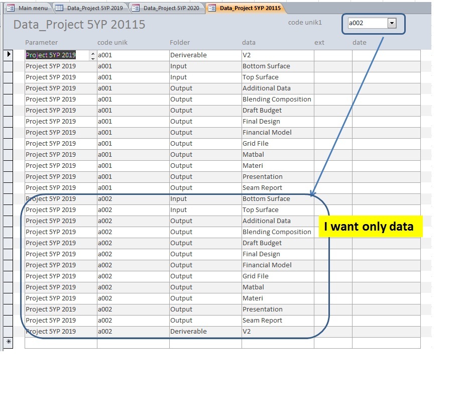Open the Data_Project 5YP 2019 tab
This screenshot has width=465, height=415.
pyautogui.click(x=94, y=8)
